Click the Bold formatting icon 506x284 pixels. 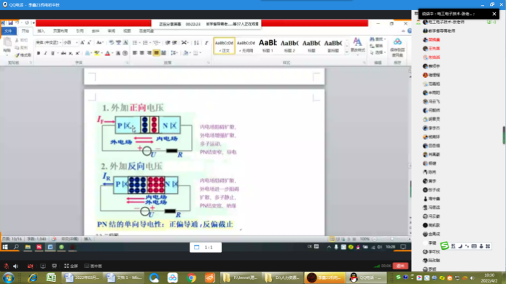tap(39, 53)
